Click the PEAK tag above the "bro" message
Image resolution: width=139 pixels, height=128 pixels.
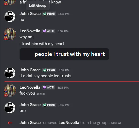tap(49, 105)
